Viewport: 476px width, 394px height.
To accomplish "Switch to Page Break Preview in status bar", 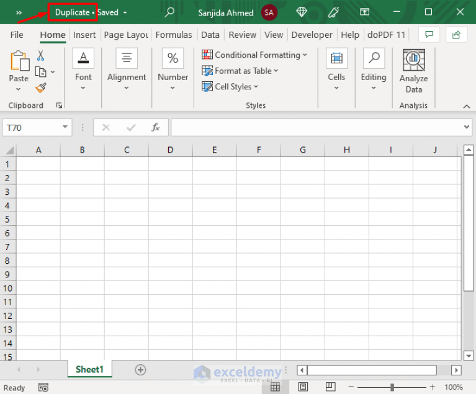I will pos(330,387).
